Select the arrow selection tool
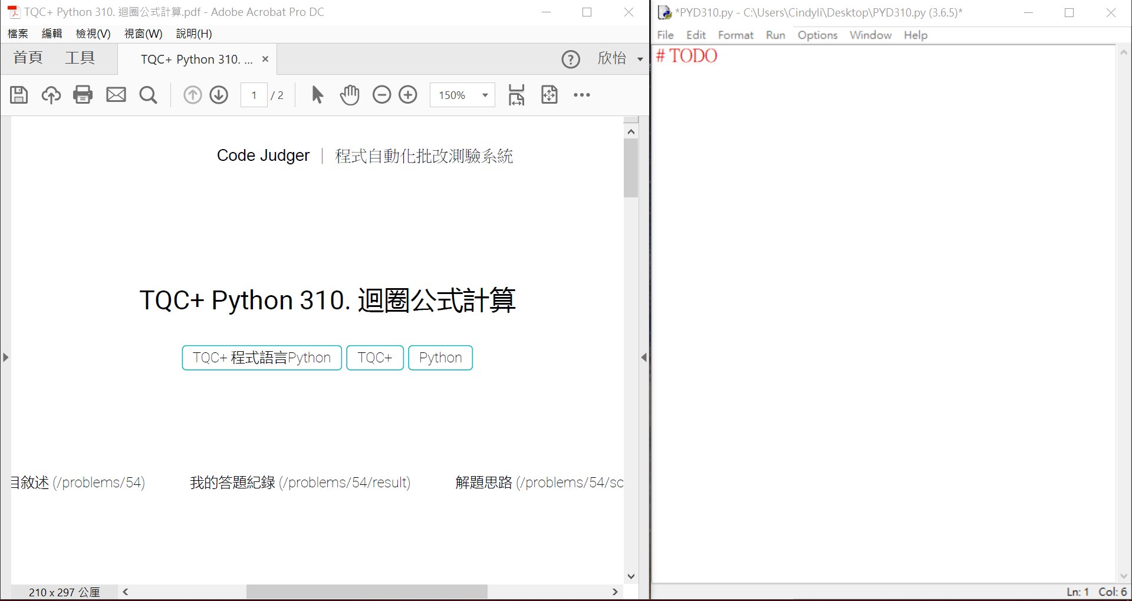The image size is (1132, 601). 317,95
